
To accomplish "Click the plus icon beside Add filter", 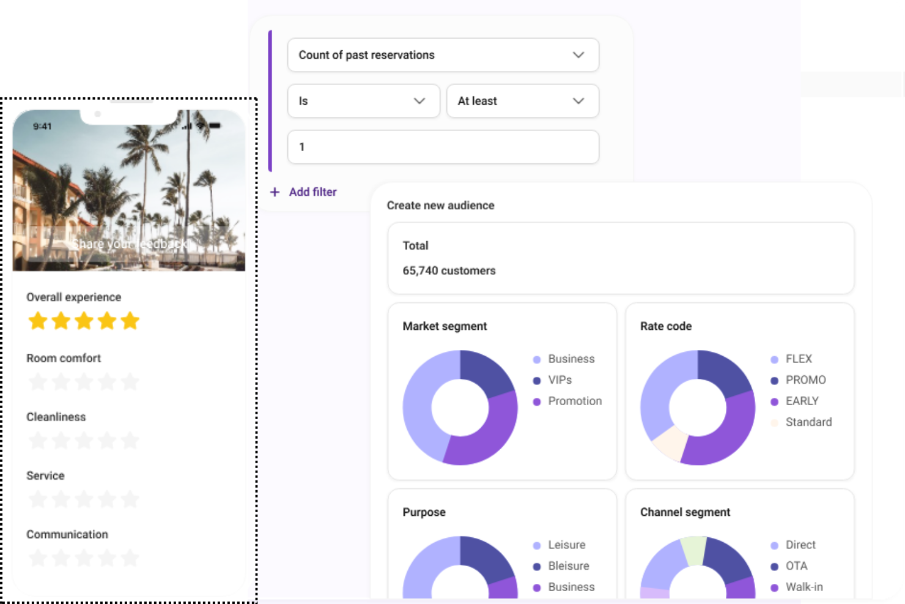I will click(x=275, y=192).
